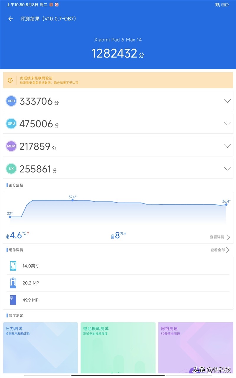Expand the CPU score 333706 row
This screenshot has height=378, width=236.
(x=118, y=101)
